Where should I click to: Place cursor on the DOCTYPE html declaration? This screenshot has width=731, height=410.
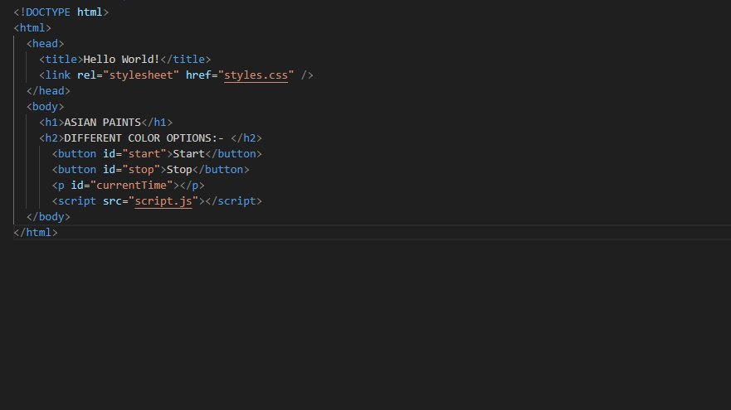pyautogui.click(x=61, y=12)
